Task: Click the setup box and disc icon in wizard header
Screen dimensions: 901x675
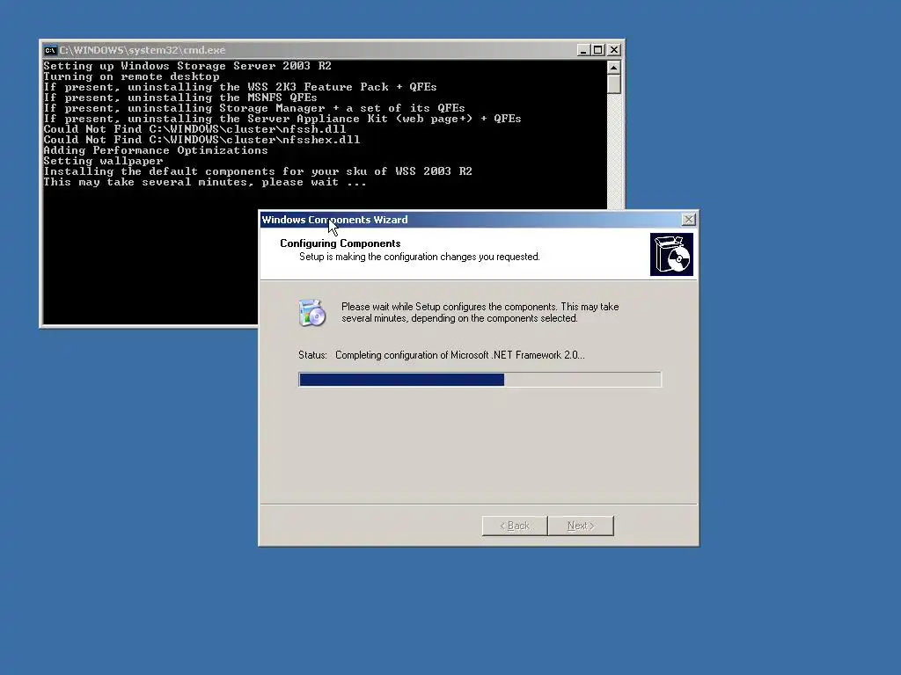Action: (671, 254)
